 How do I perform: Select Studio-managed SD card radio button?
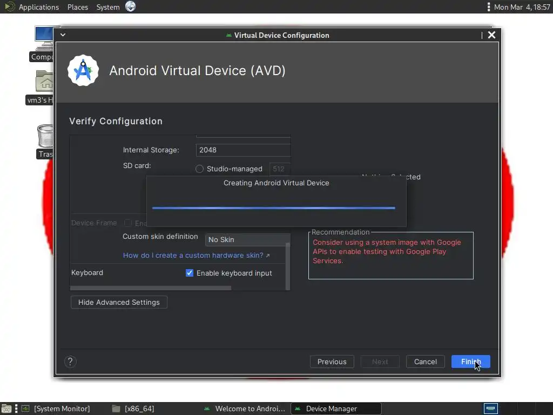[x=200, y=169]
